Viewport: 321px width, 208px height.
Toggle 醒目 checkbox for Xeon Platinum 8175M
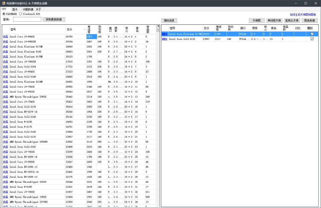(x=312, y=34)
